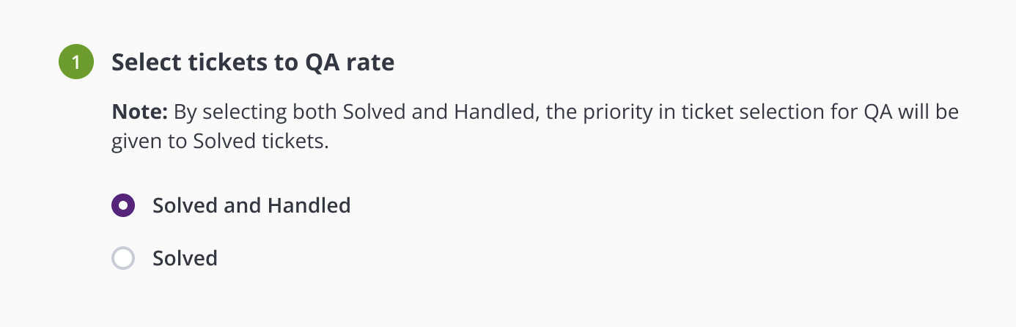1016x327 pixels.
Task: Select the Solved and Handled radio button
Action: (x=123, y=205)
